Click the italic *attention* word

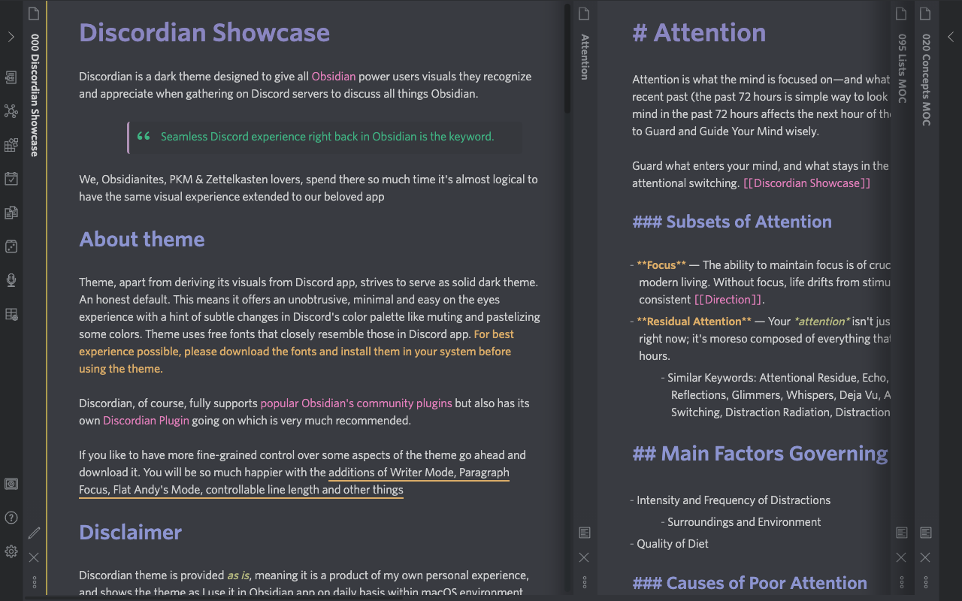(x=822, y=322)
